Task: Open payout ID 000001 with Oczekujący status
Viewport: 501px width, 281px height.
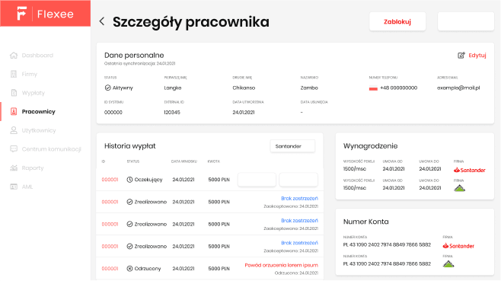Action: click(110, 180)
